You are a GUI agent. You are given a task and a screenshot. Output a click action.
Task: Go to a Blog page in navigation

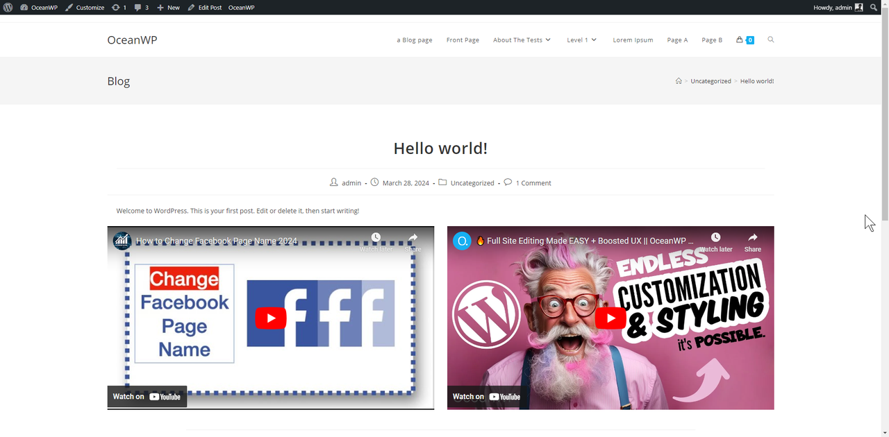[415, 40]
